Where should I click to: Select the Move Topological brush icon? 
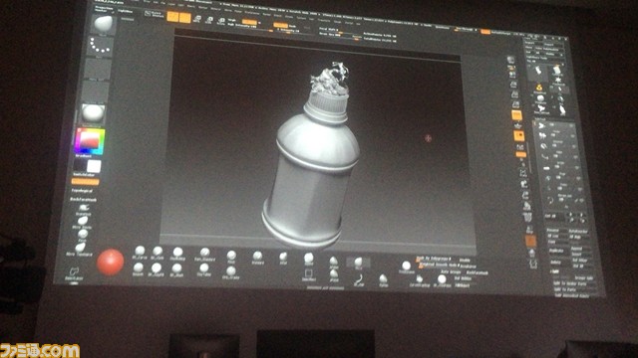coord(80,248)
